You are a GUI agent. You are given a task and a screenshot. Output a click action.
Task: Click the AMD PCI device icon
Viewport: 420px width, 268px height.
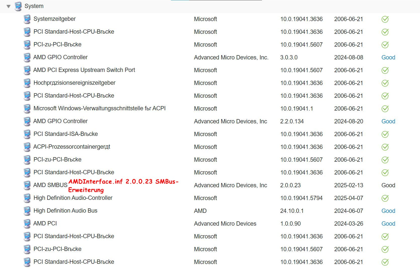(x=27, y=224)
